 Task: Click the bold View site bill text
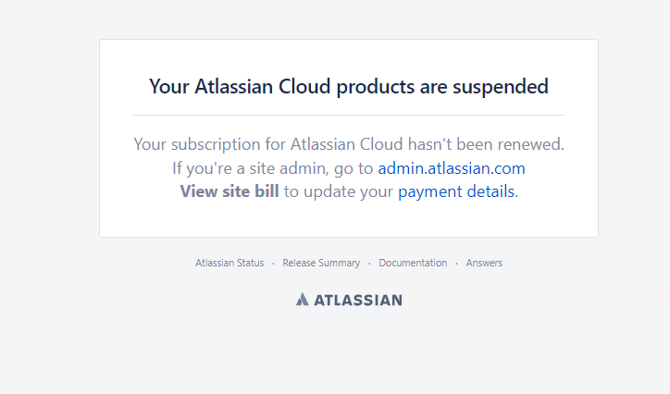click(230, 191)
